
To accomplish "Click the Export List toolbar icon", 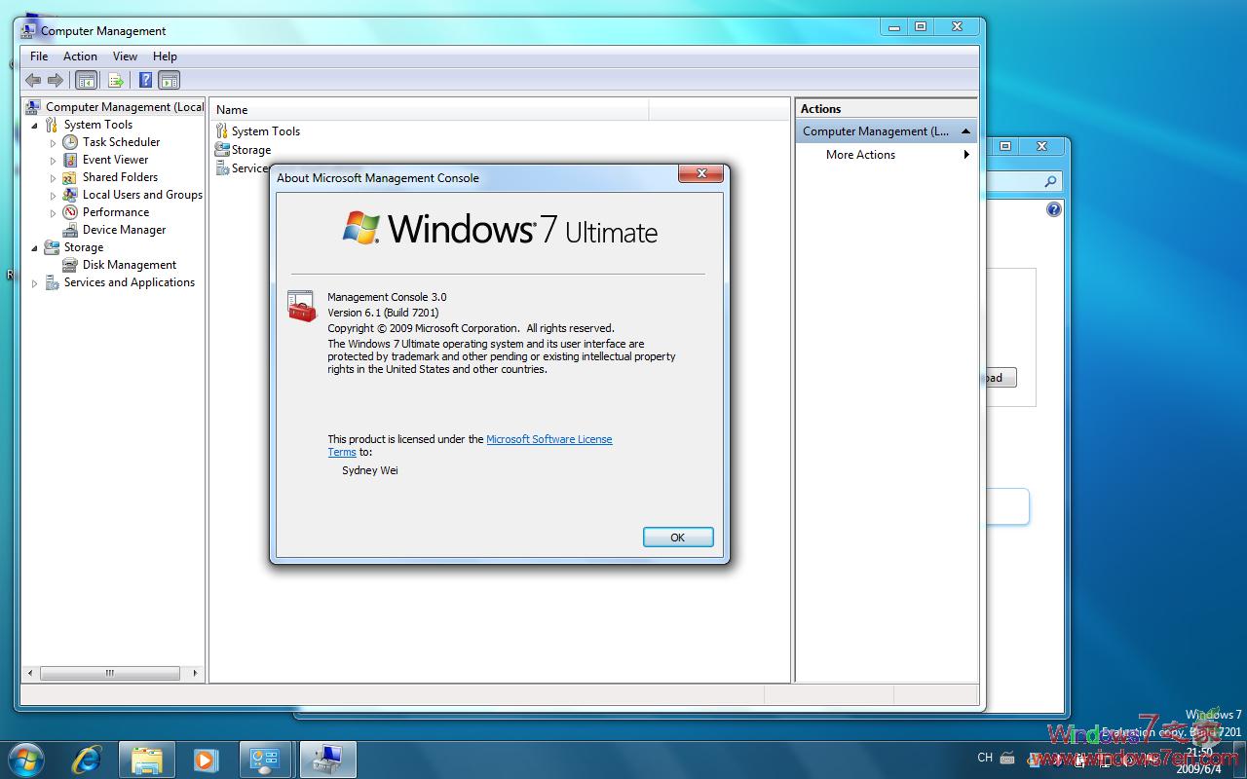I will tap(115, 80).
